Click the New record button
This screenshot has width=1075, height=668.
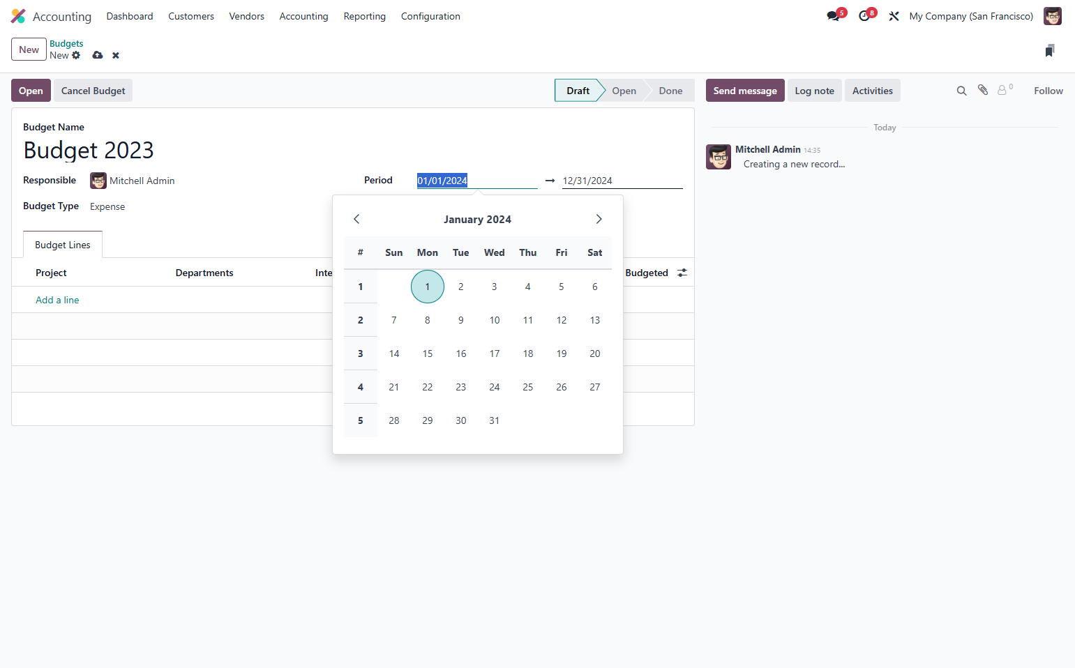tap(29, 50)
